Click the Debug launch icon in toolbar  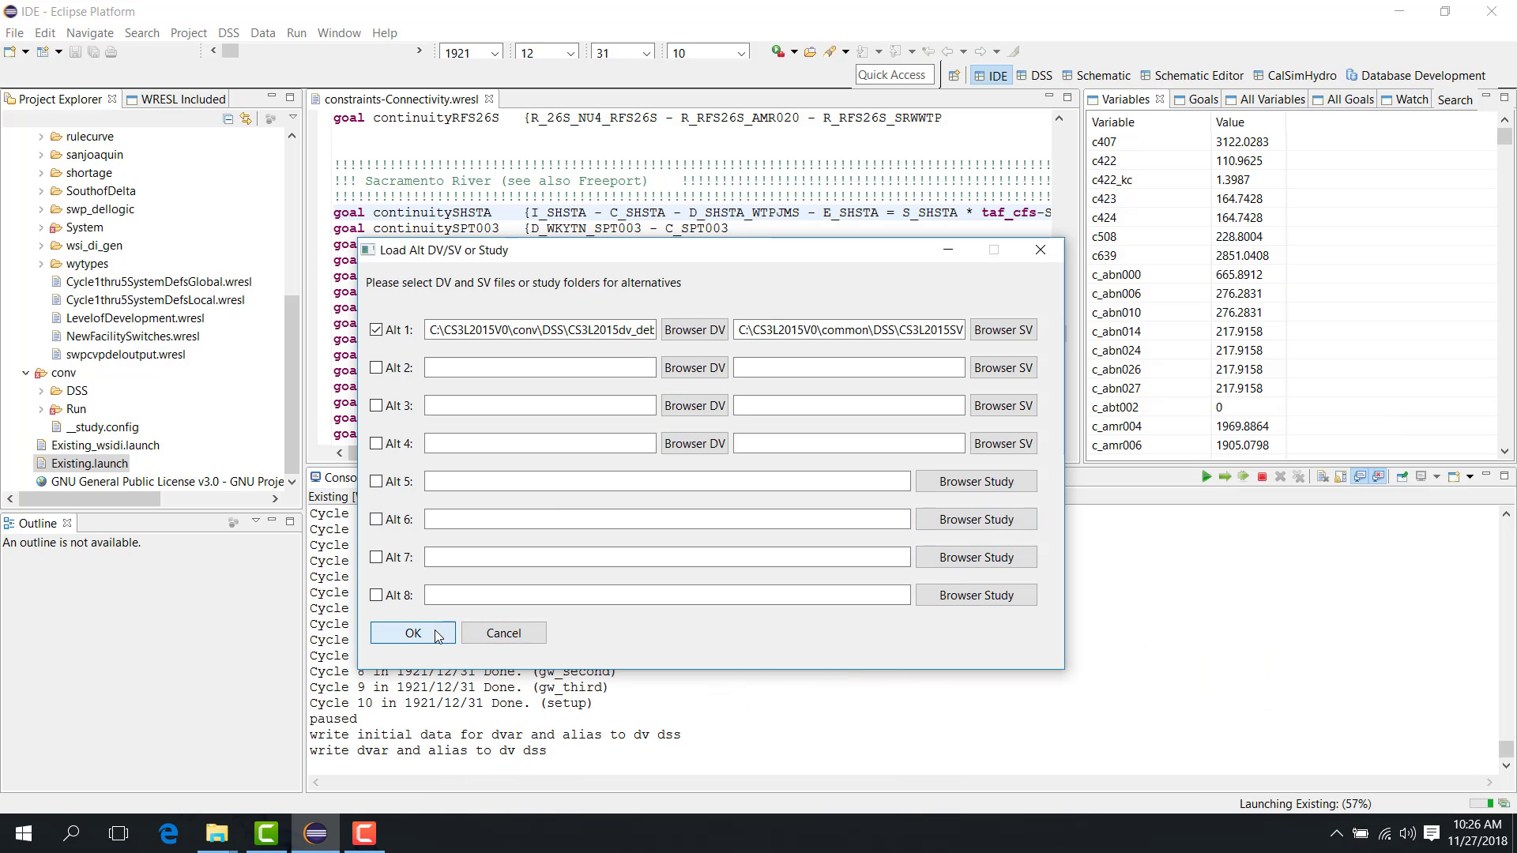(778, 51)
